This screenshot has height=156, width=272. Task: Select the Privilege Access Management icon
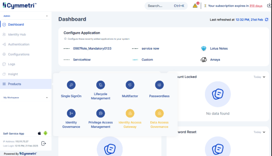100,113
